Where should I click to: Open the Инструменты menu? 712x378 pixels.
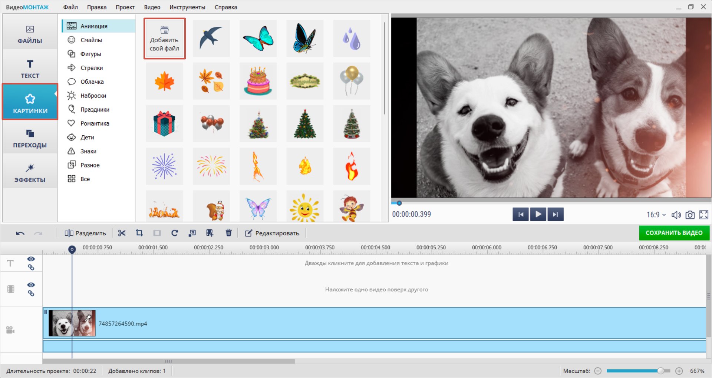pyautogui.click(x=187, y=7)
